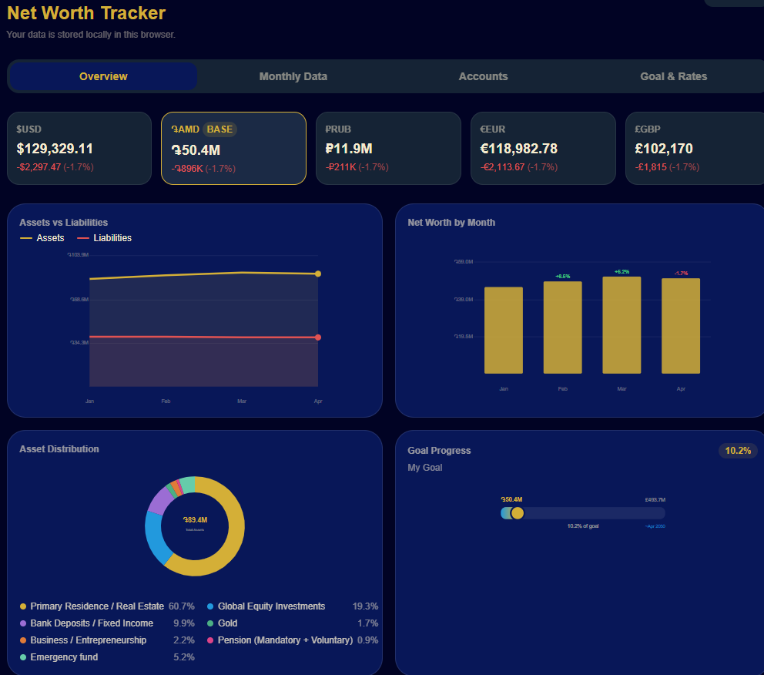Viewport: 764px width, 675px height.
Task: Click the Jan bar in Net Worth chart
Action: coord(504,330)
